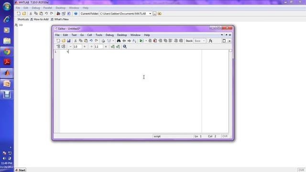
Task: Open Editor Tools menu
Action: click(99, 35)
